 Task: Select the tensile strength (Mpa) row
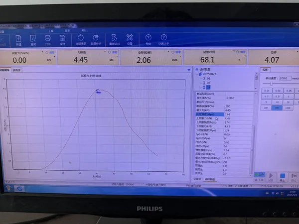point(224,114)
